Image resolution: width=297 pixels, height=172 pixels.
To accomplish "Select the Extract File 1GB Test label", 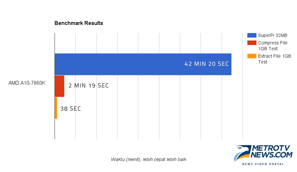I will (x=274, y=59).
